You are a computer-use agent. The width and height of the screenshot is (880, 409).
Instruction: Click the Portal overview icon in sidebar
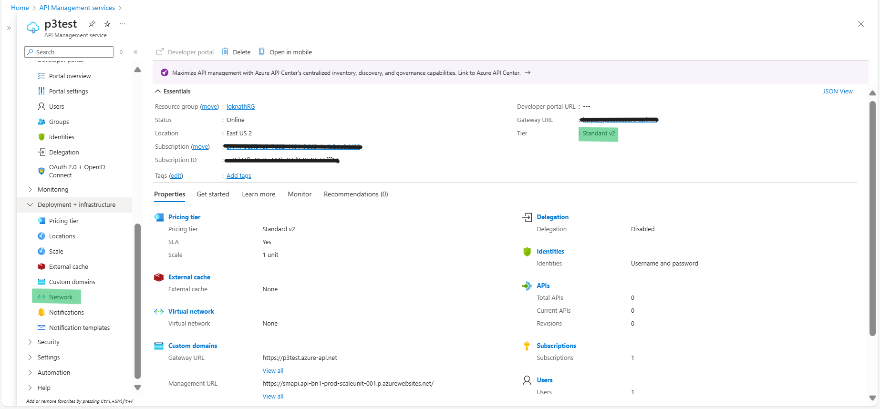(x=41, y=76)
